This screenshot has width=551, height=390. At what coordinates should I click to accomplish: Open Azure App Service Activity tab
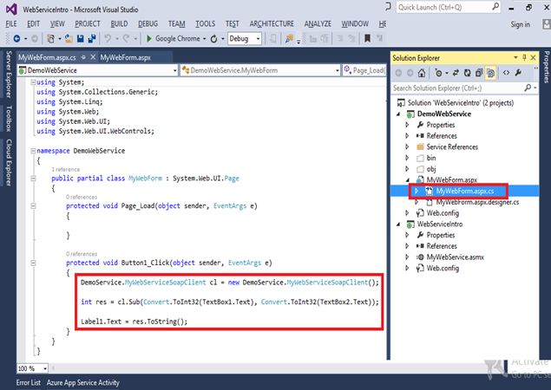(x=83, y=382)
